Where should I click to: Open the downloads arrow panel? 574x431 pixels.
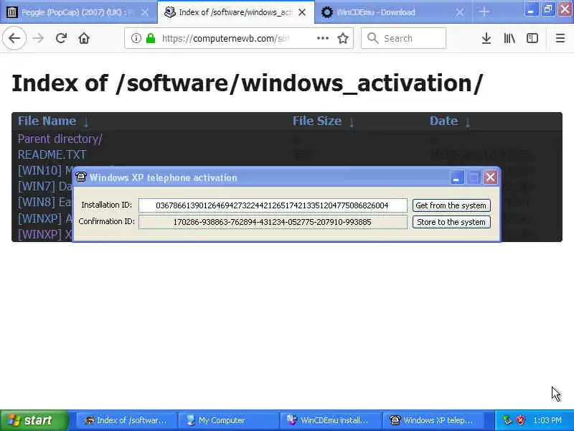coord(486,38)
